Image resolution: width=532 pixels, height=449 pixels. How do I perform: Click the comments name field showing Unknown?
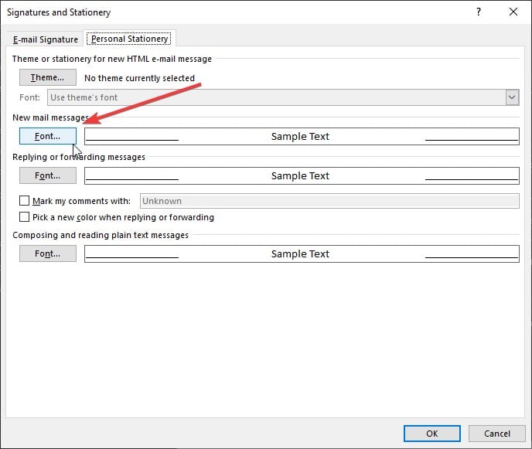click(329, 201)
